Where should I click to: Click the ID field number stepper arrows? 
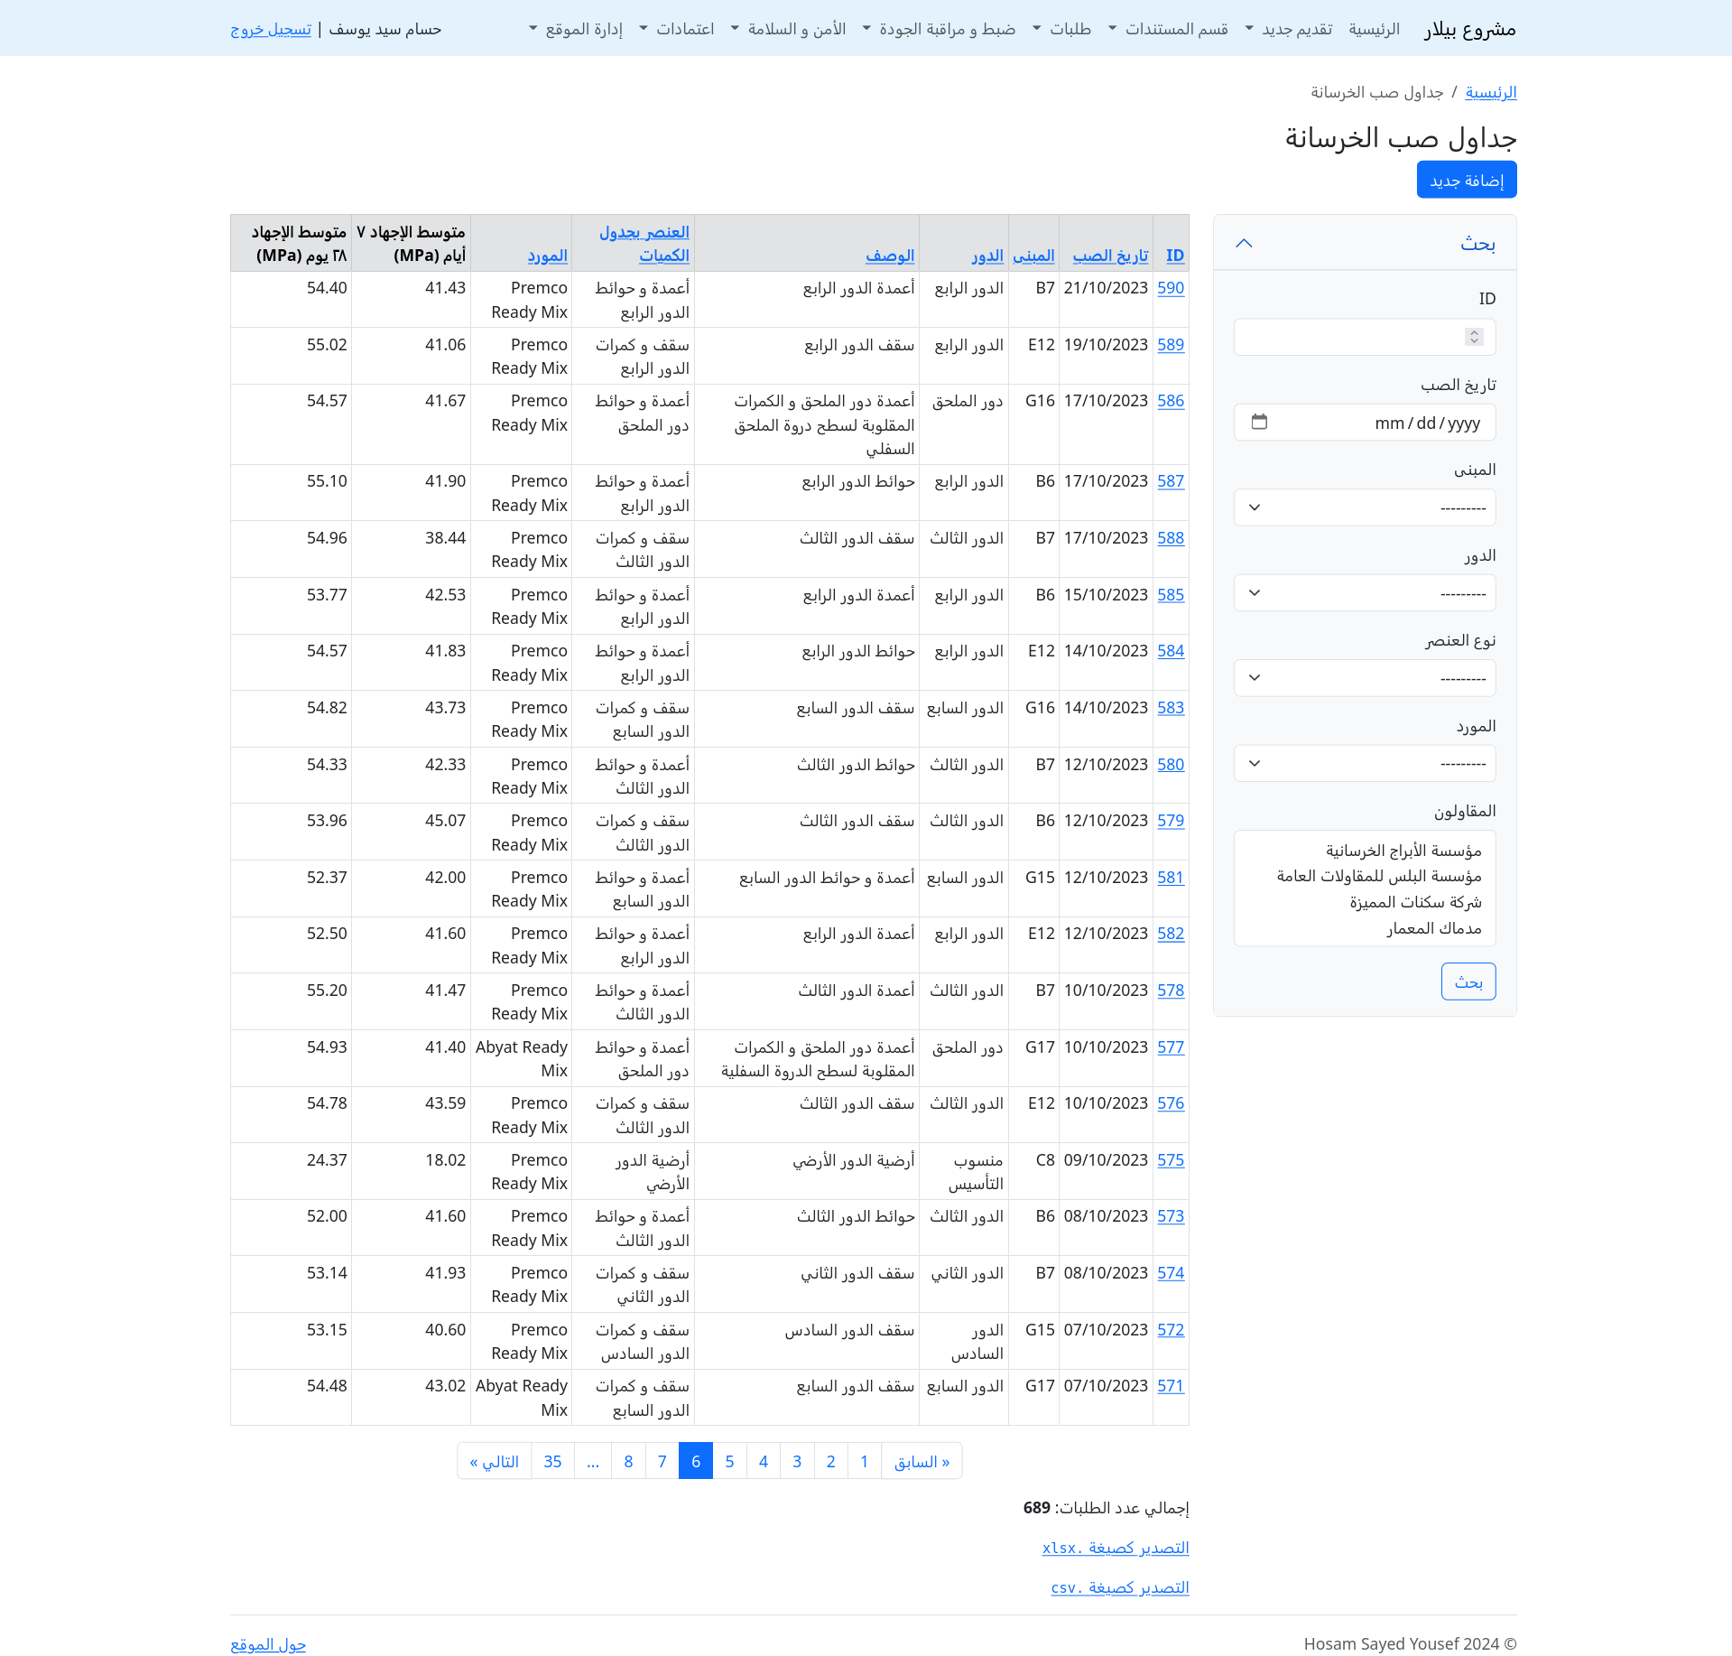pyautogui.click(x=1474, y=337)
